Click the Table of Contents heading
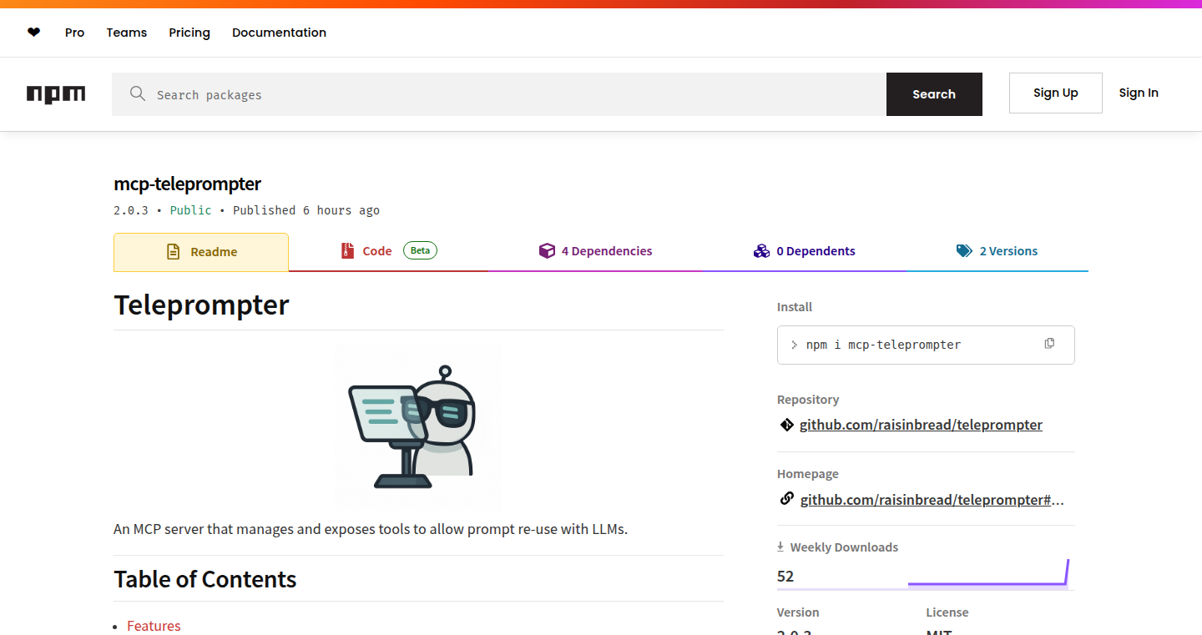This screenshot has height=635, width=1202. tap(205, 579)
